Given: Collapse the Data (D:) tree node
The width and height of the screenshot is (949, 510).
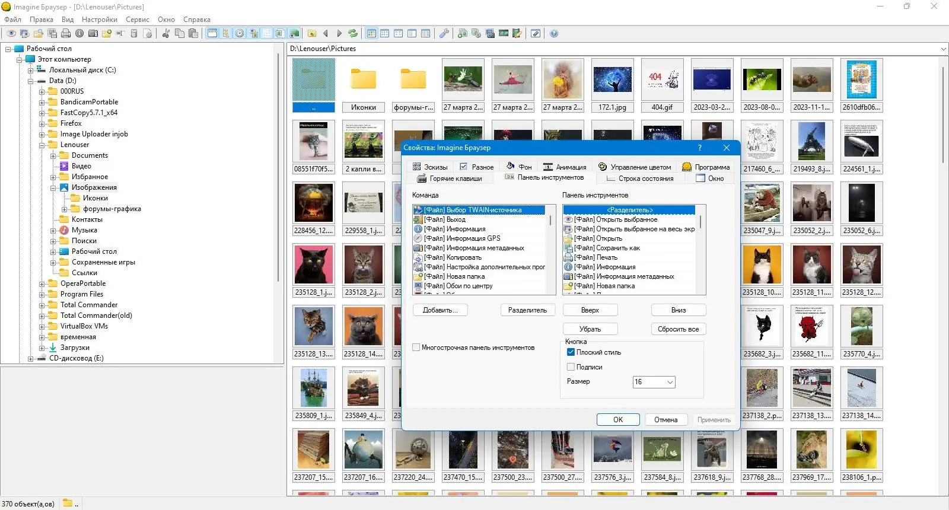Looking at the screenshot, I should click(31, 81).
